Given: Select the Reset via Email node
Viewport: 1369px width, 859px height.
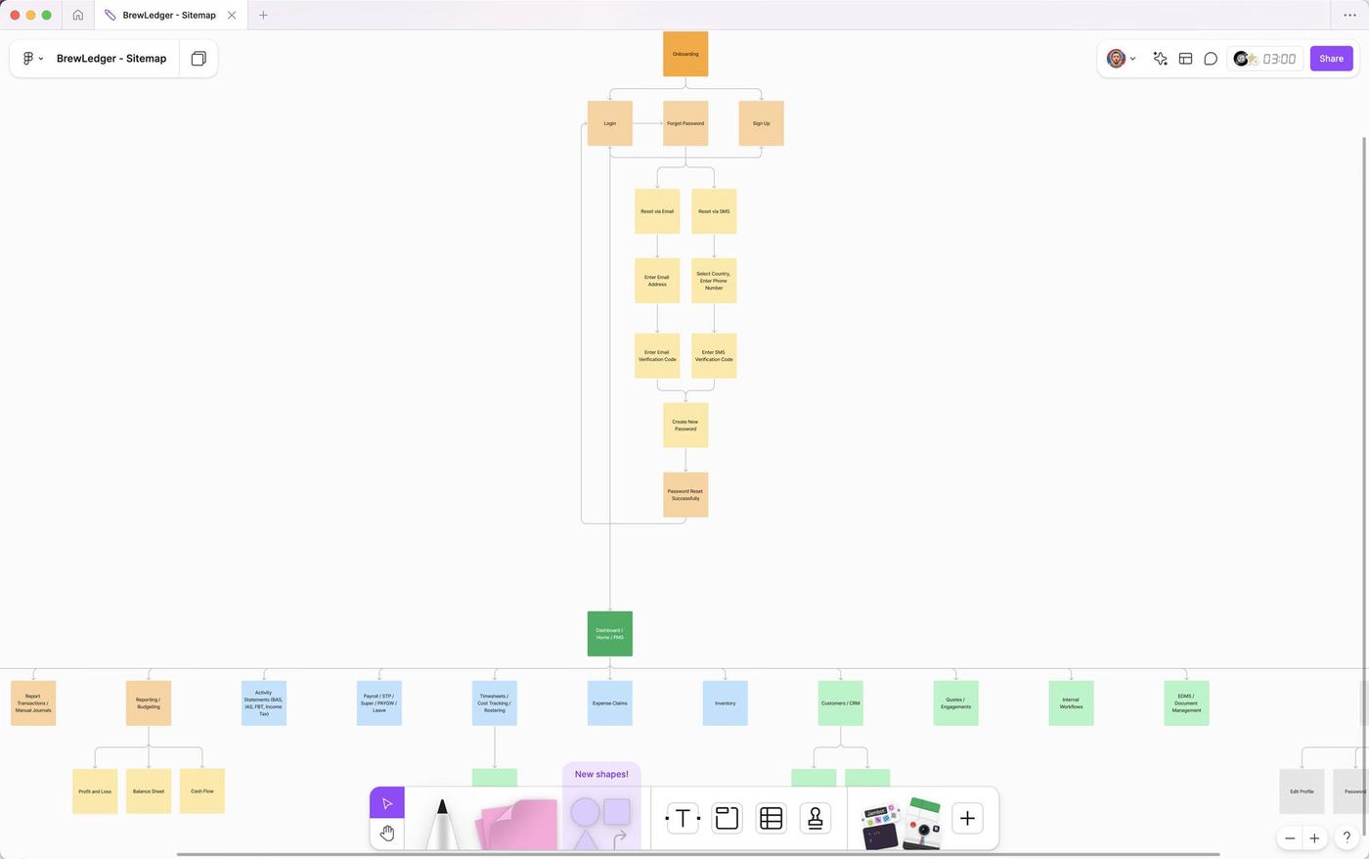Looking at the screenshot, I should 657,211.
